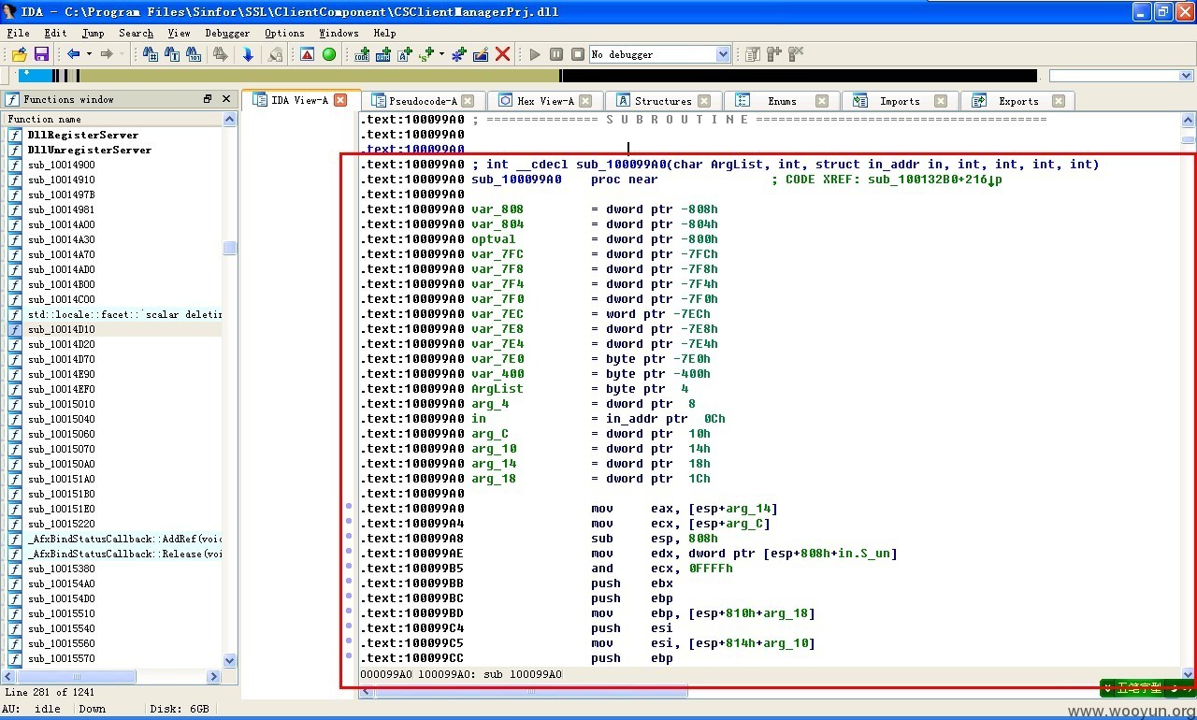Click the first binoculars search icon
1197x720 pixels.
(x=151, y=54)
